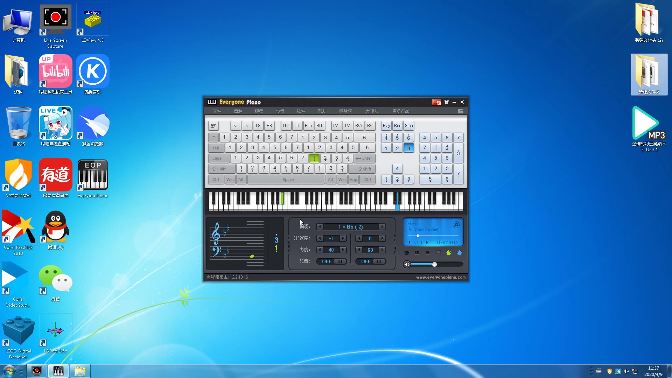The image size is (672, 378).
Task: Click the Play button in Everyone Piano
Action: tap(386, 126)
